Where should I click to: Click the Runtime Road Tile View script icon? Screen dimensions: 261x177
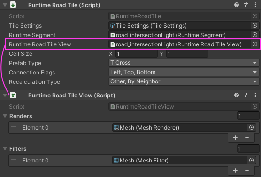pyautogui.click(x=13, y=96)
